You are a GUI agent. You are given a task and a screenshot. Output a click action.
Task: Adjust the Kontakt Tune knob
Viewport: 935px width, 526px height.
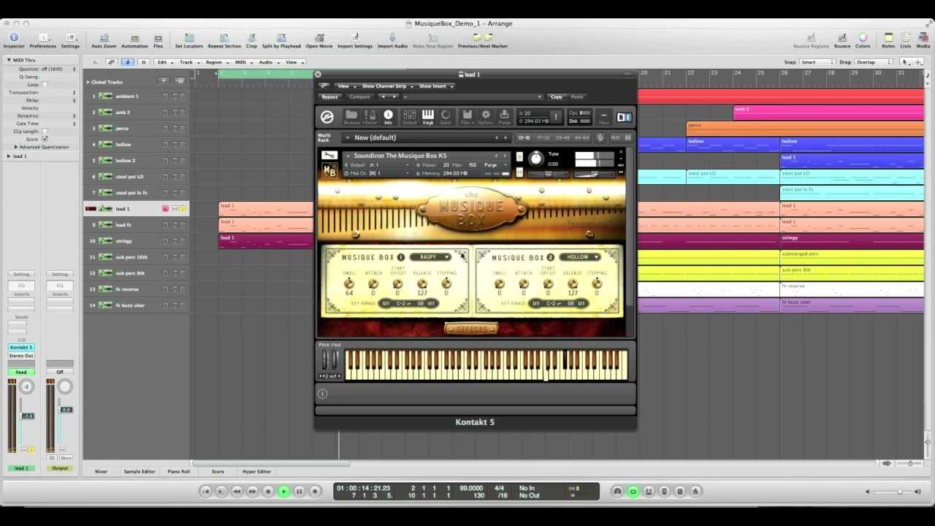pos(536,159)
